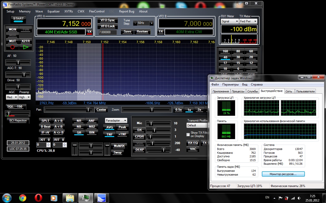Viewport: 326px width, 203px height.
Task: Click the volume icon in system tray
Action: point(300,198)
